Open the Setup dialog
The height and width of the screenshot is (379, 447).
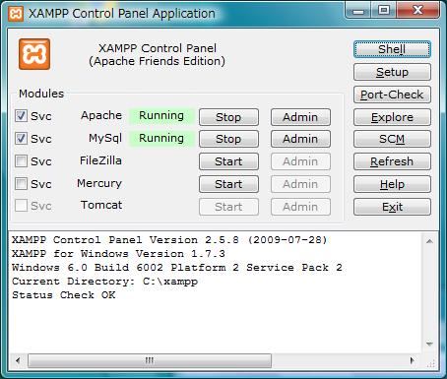(392, 72)
